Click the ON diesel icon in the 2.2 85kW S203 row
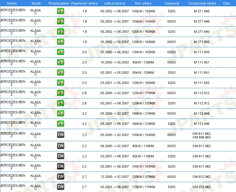Screen dimensions: 236x192 60,156
